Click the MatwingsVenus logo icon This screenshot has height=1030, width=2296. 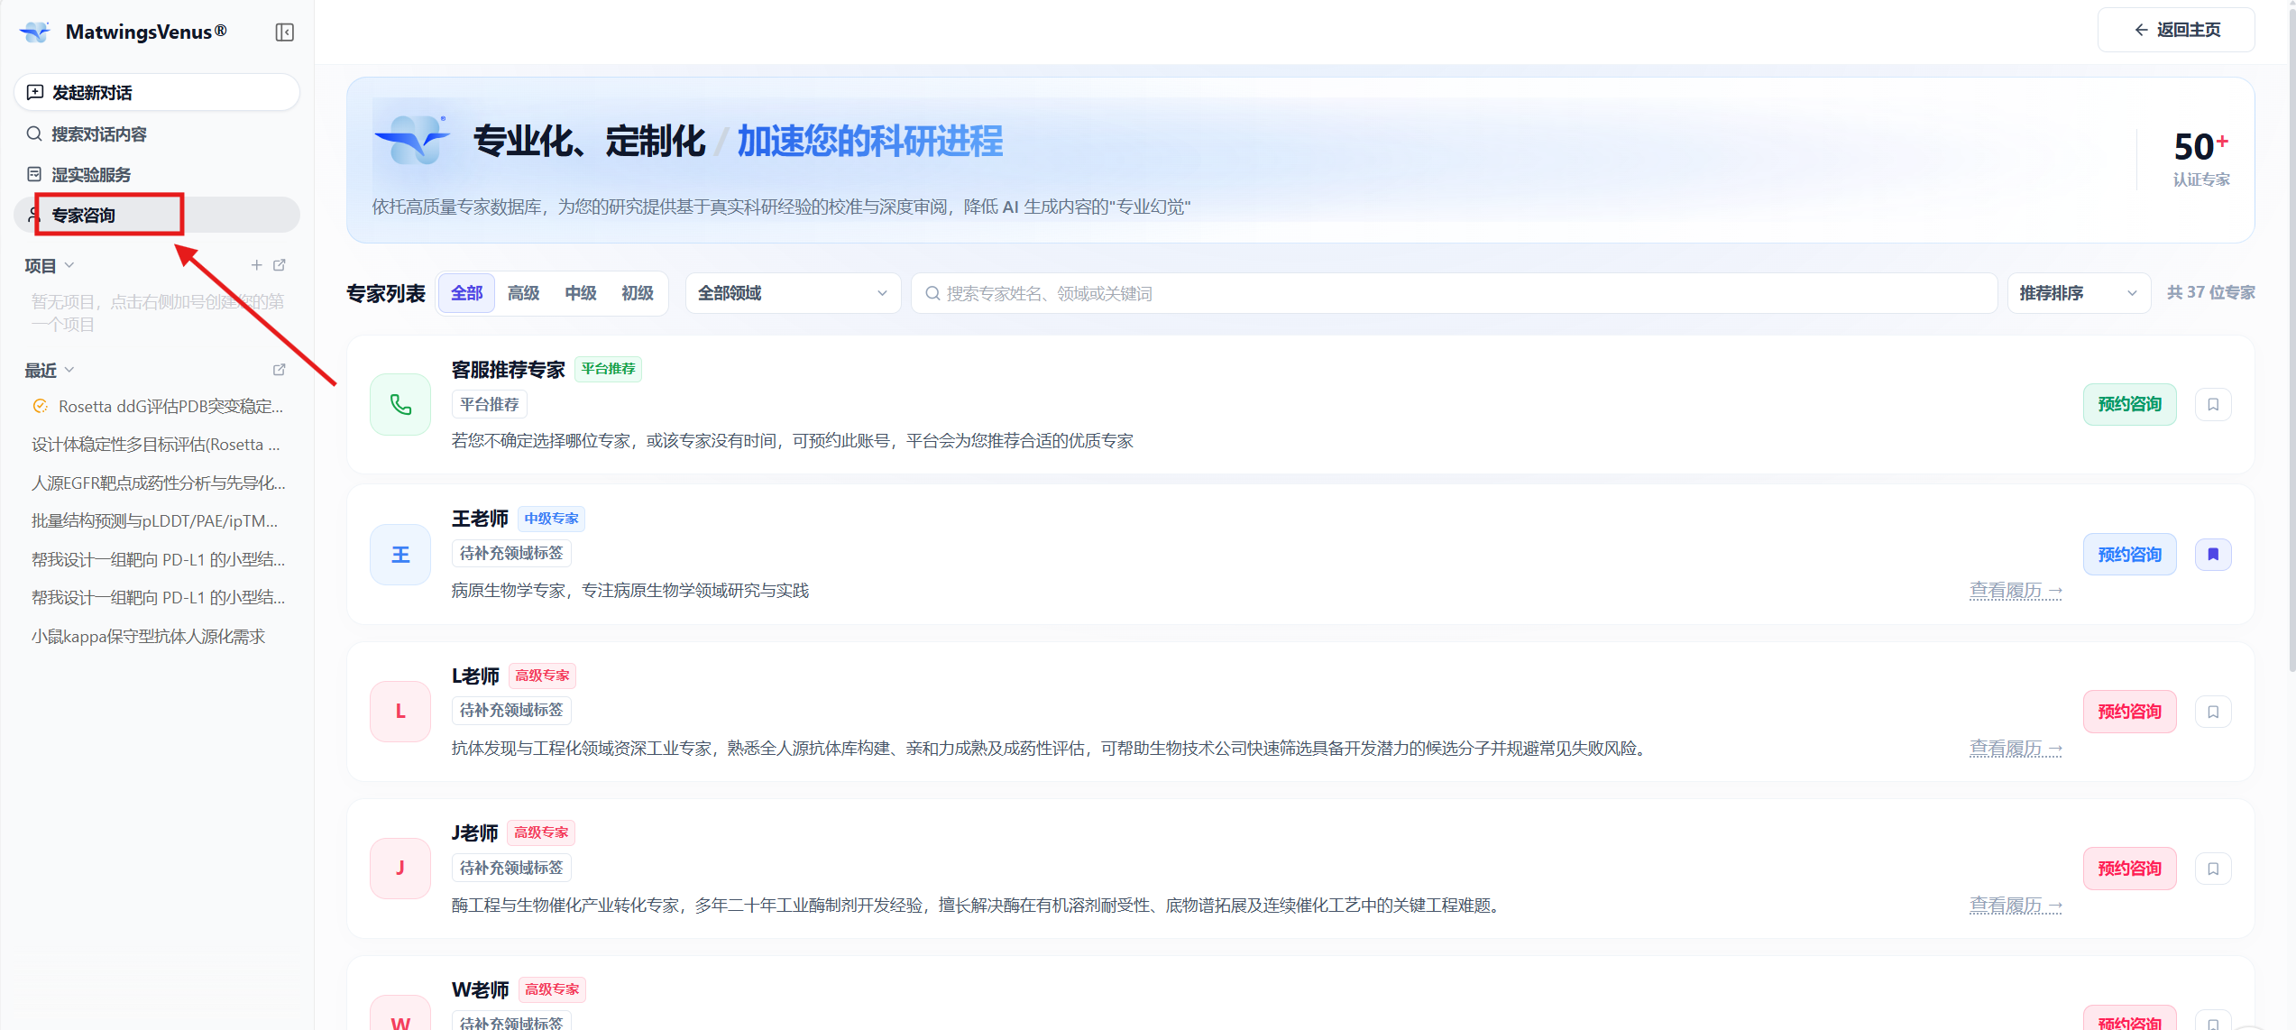pos(35,32)
